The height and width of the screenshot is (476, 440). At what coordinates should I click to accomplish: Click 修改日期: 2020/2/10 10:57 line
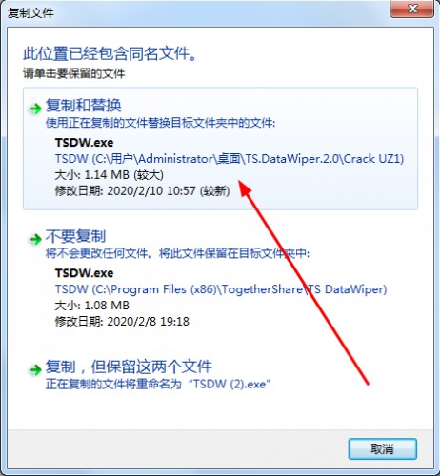point(142,191)
